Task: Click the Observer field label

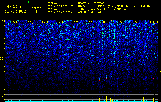Action: pos(52,3)
